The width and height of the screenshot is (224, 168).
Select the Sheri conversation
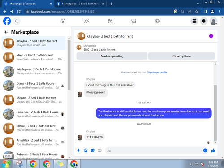[34, 57]
